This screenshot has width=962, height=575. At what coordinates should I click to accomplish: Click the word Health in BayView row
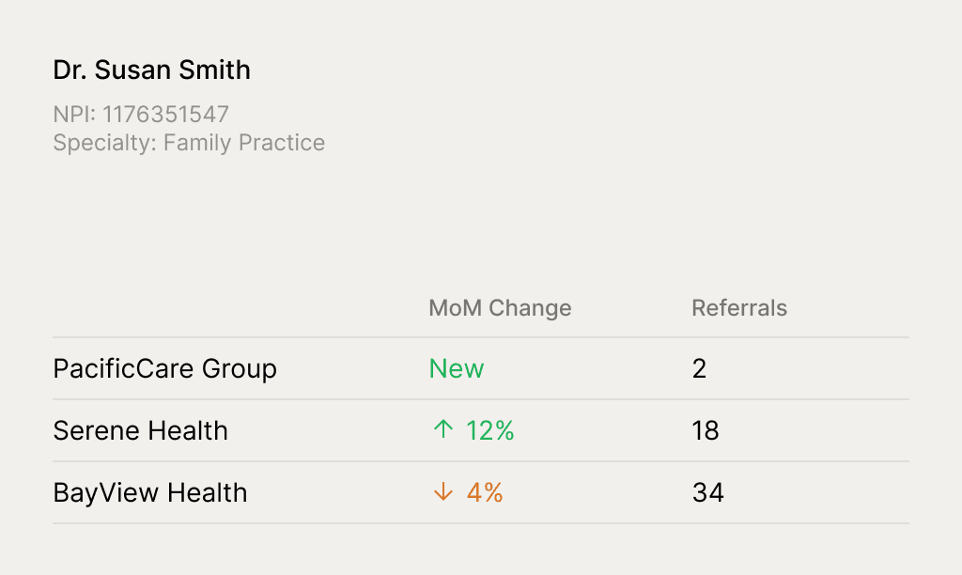208,492
